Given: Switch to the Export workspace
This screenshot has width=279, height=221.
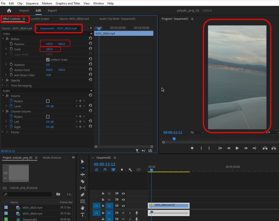Looking at the screenshot, I should (52, 11).
